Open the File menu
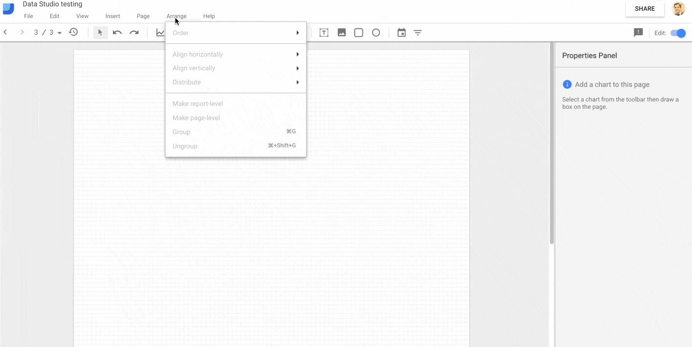This screenshot has height=347, width=692. tap(28, 16)
